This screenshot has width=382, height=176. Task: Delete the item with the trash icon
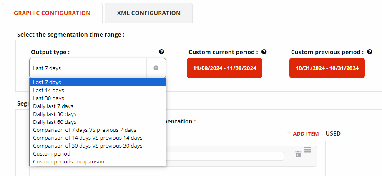coord(298,154)
